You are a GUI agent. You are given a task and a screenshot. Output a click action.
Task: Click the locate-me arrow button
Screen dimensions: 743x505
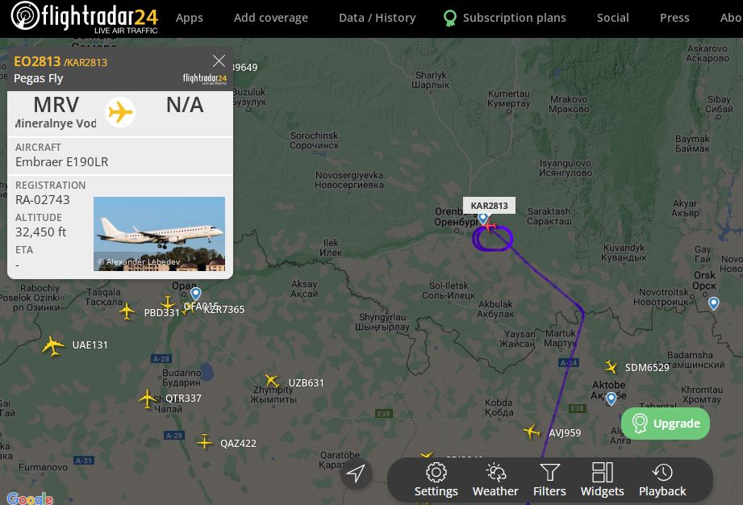click(x=356, y=473)
